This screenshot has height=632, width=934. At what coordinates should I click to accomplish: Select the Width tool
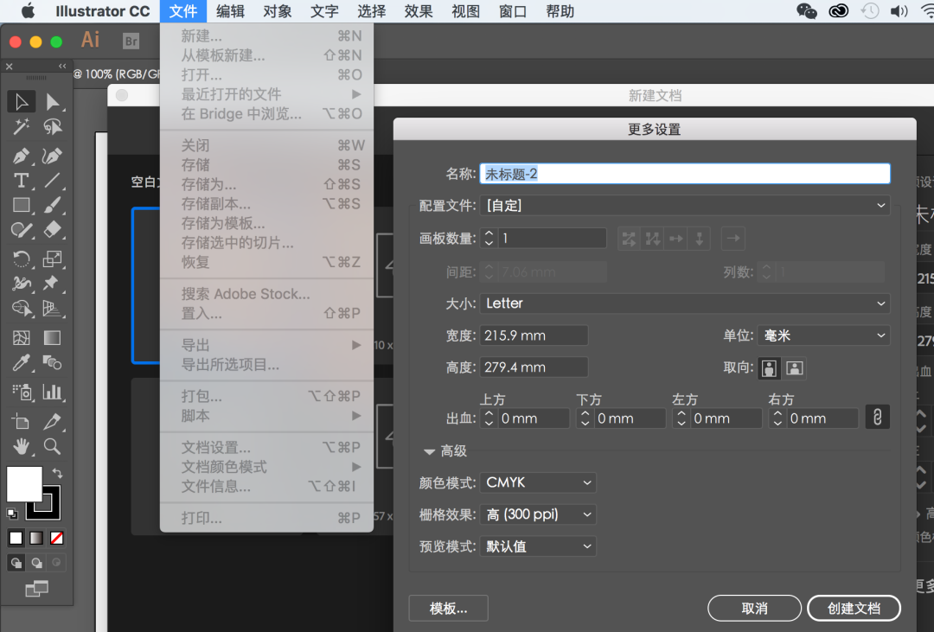pyautogui.click(x=21, y=283)
